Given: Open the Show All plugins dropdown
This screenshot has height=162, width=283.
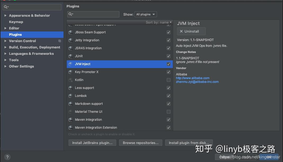Looking at the screenshot, I should [146, 14].
